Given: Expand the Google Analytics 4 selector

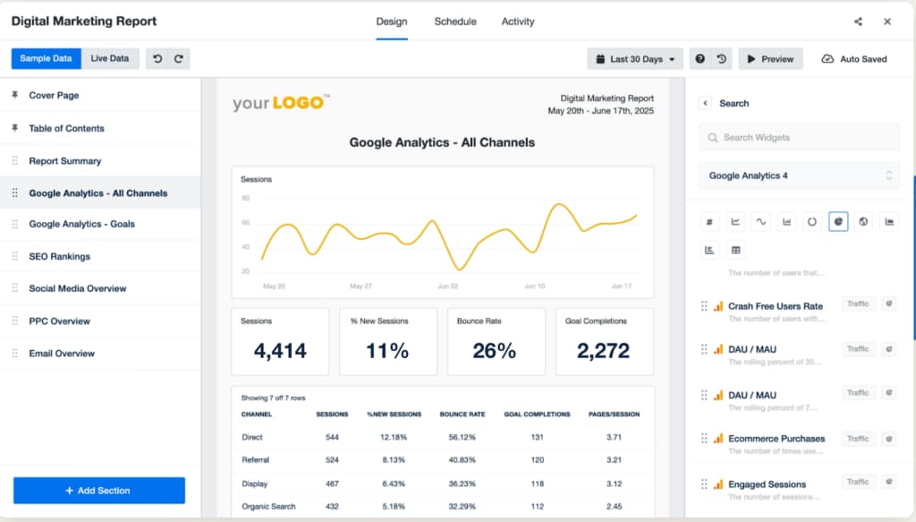Looking at the screenshot, I should pyautogui.click(x=799, y=175).
